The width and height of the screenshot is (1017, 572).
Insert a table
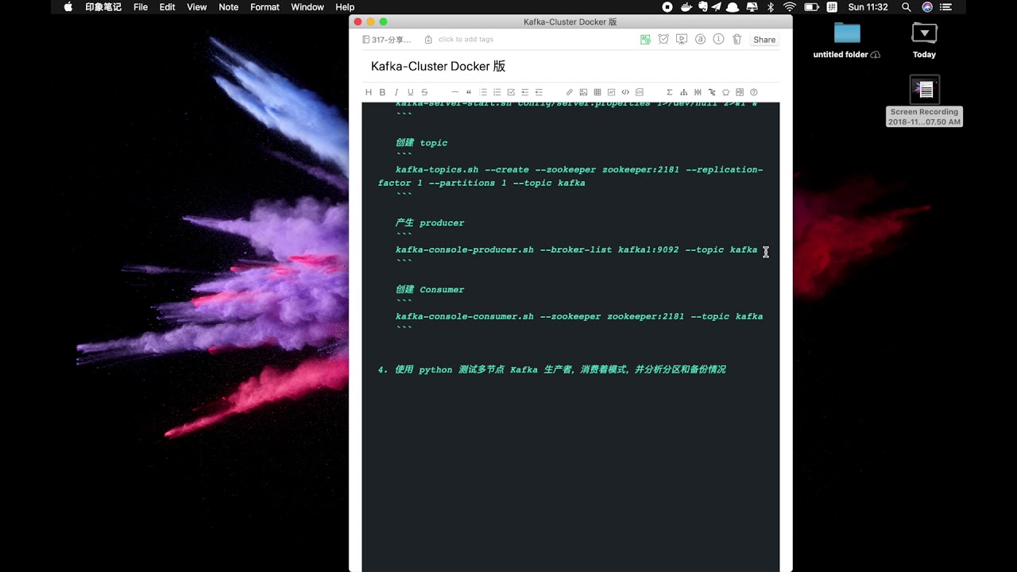tap(597, 92)
